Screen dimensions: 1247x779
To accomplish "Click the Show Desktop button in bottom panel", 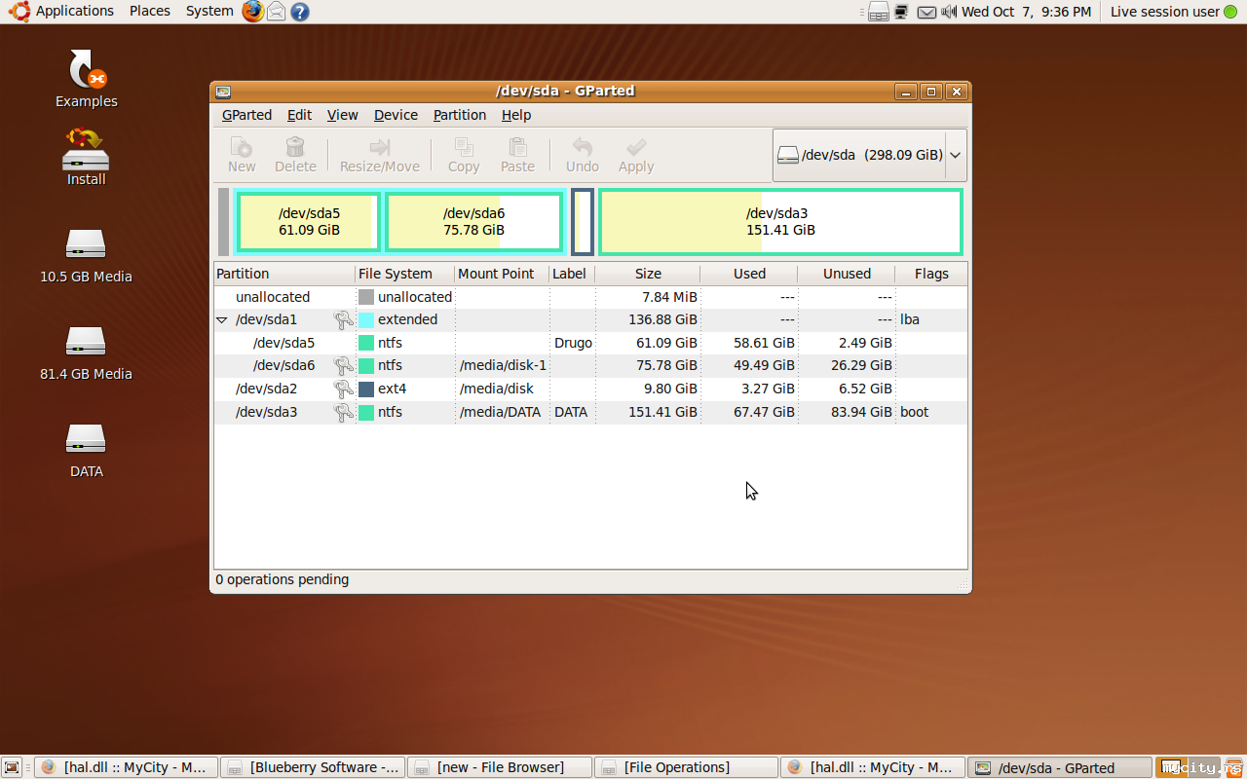I will click(x=13, y=767).
